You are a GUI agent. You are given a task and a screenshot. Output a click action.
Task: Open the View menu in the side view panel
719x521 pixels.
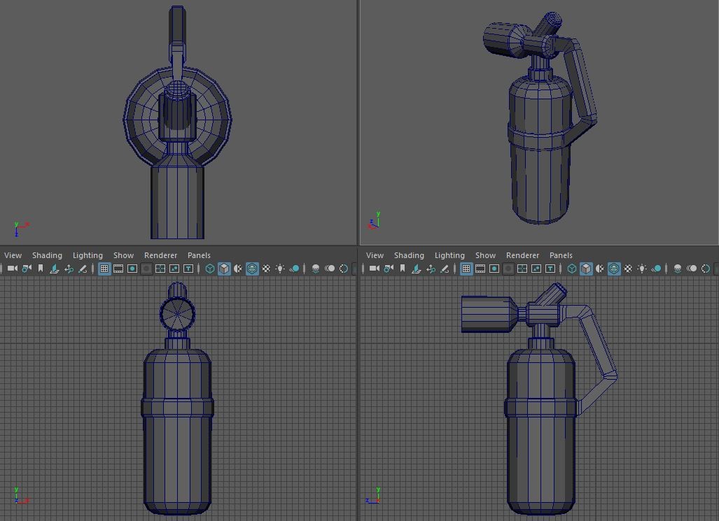[375, 255]
